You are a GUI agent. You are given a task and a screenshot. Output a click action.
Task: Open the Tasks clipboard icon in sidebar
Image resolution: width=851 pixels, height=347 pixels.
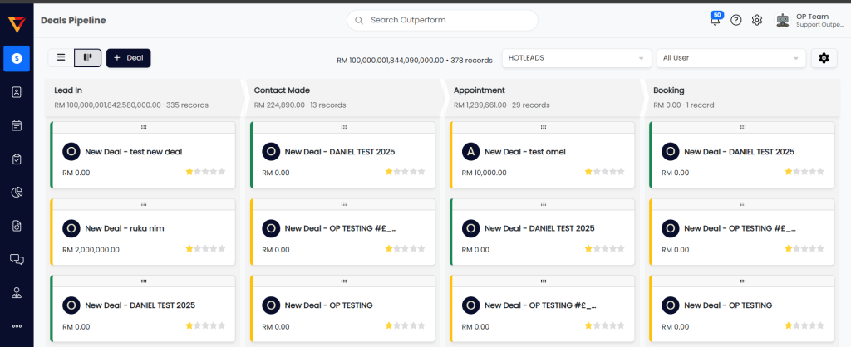pyautogui.click(x=17, y=159)
